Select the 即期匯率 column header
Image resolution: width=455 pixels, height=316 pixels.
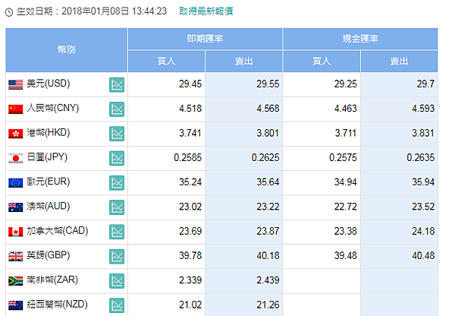pos(205,39)
